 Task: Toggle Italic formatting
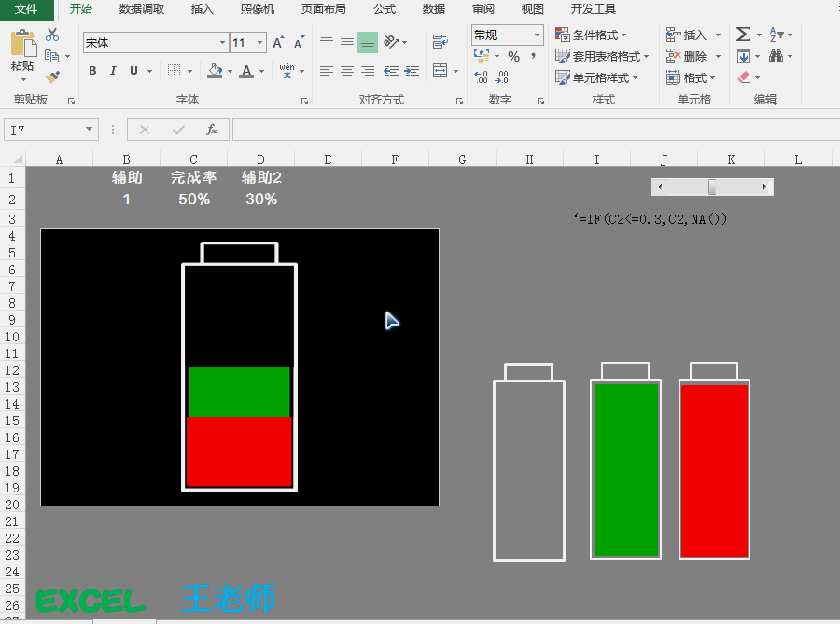[113, 71]
